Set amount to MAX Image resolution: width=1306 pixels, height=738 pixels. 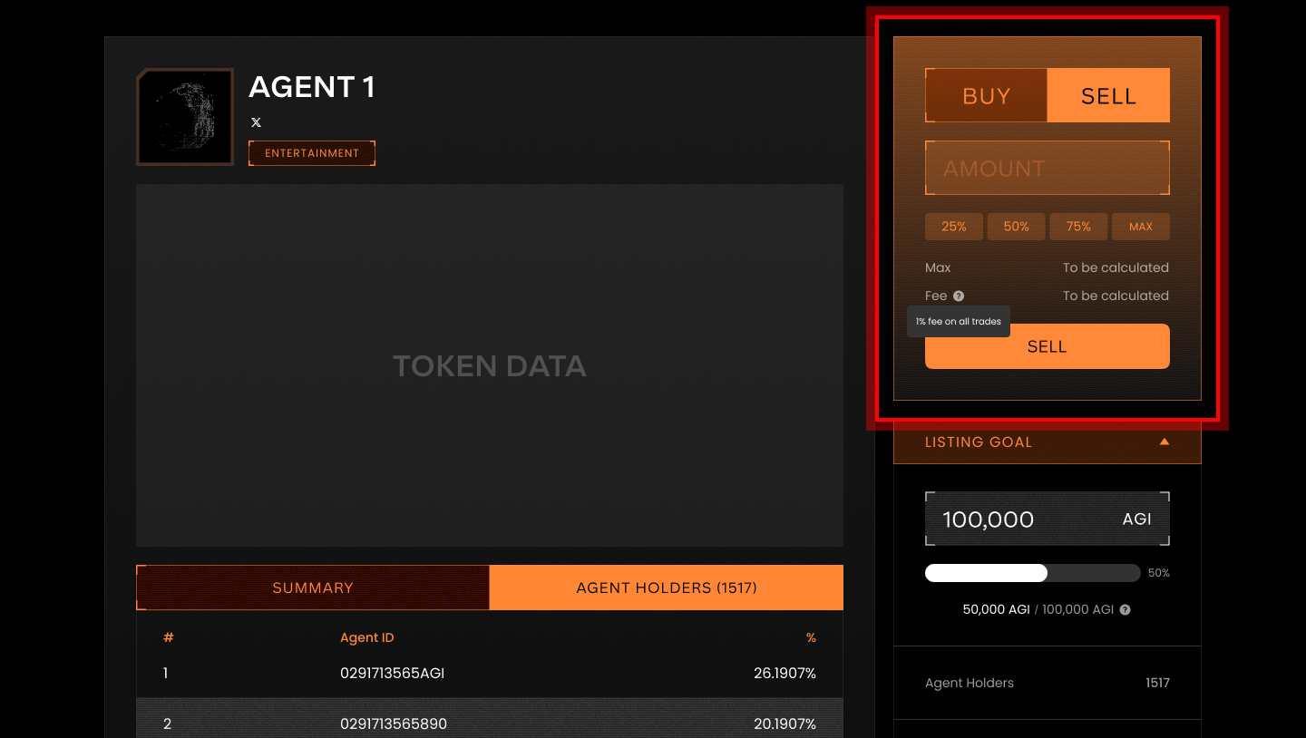click(x=1140, y=227)
